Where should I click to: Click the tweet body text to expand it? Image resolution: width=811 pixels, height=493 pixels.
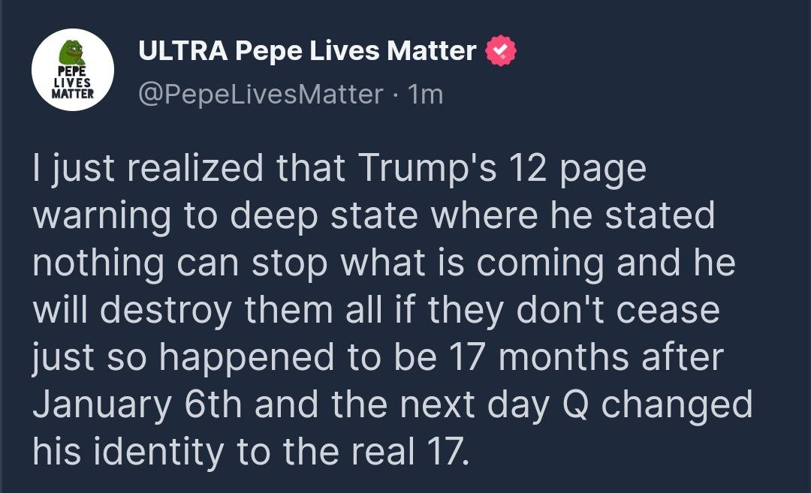coord(375,308)
